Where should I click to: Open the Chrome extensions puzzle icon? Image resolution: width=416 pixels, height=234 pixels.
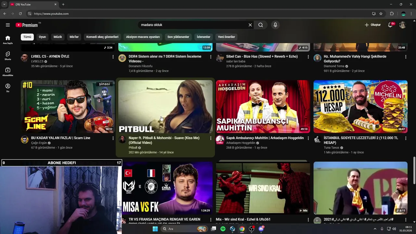[392, 14]
